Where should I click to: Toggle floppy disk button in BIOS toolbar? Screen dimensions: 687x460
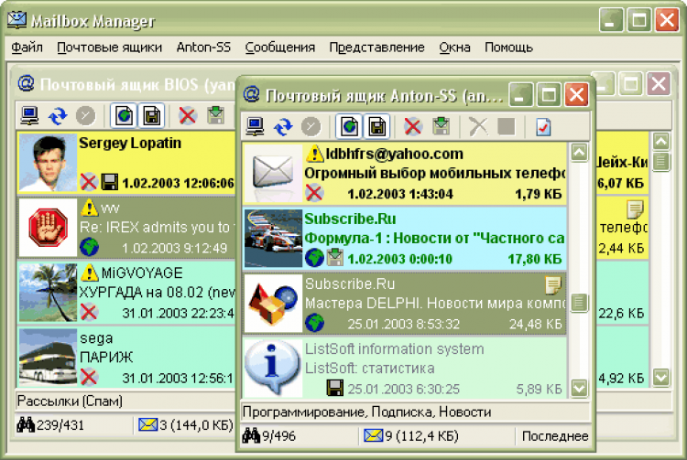pyautogui.click(x=151, y=116)
